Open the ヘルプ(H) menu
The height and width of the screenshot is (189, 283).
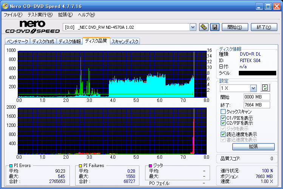[87, 15]
